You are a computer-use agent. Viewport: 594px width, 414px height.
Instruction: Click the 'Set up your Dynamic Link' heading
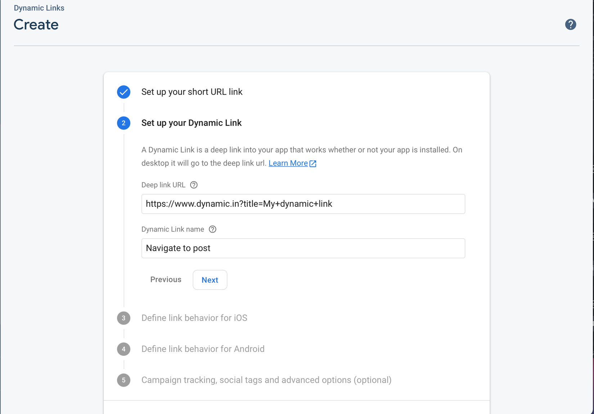191,123
